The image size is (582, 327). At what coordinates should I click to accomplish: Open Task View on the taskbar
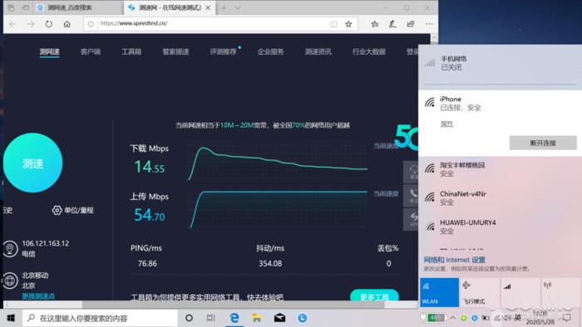point(210,318)
